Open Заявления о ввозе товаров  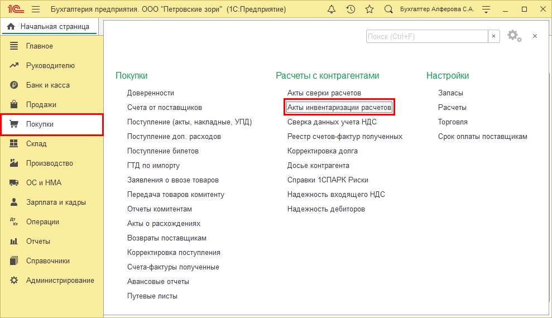click(173, 180)
